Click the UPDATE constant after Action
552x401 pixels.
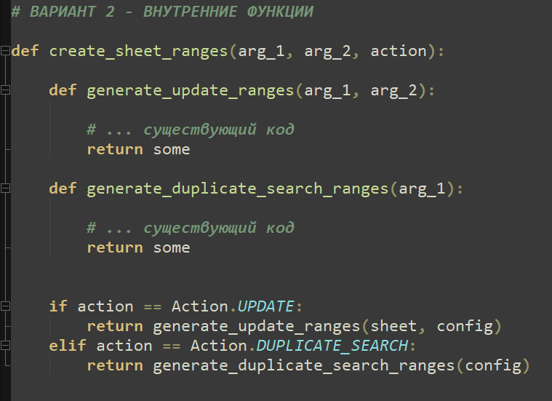pyautogui.click(x=265, y=306)
